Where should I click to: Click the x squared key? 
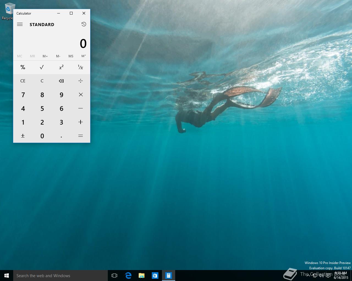tap(61, 67)
